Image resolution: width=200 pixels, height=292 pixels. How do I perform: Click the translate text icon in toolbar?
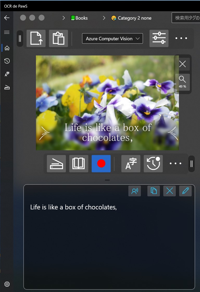pos(131,164)
